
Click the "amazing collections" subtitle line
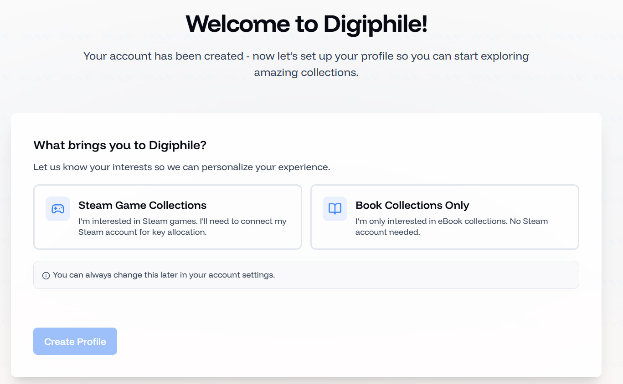tap(306, 72)
